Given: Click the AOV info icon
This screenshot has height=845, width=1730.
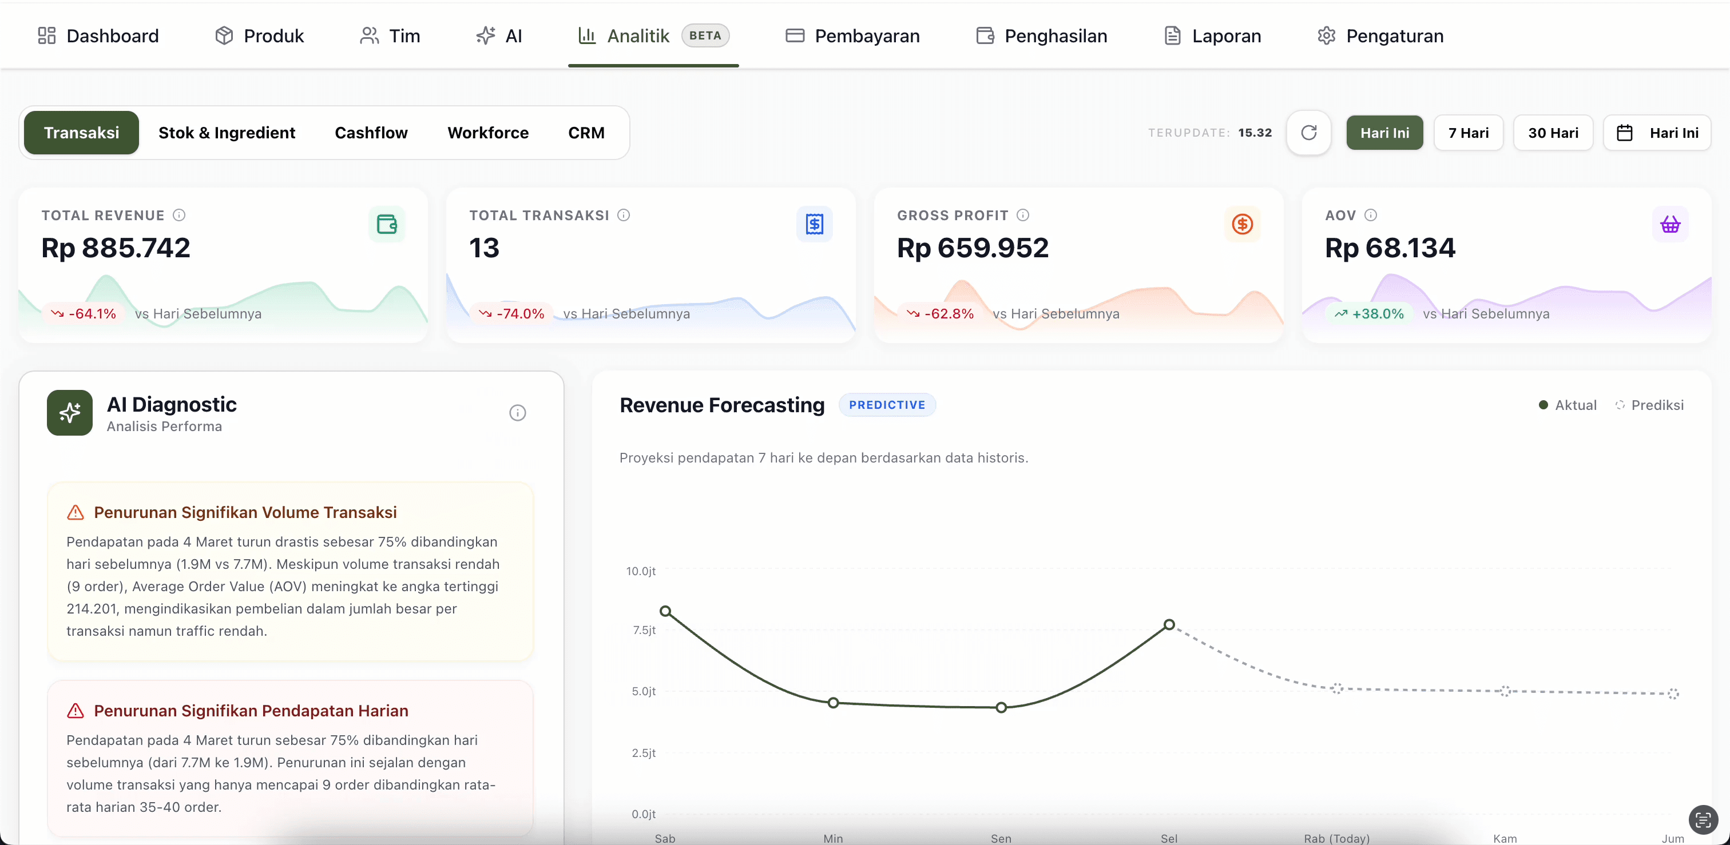Looking at the screenshot, I should (x=1371, y=215).
